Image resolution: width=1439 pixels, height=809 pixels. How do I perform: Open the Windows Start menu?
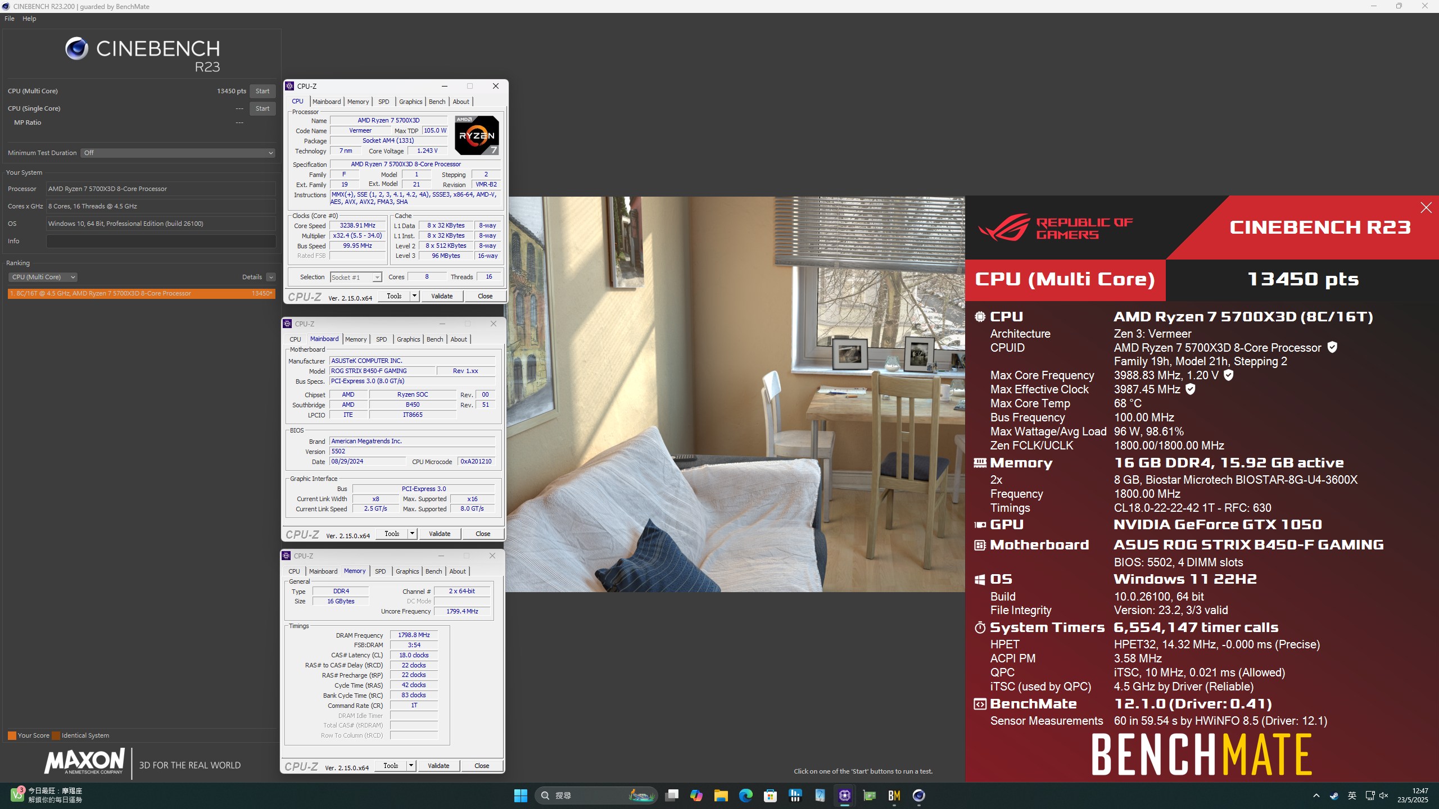(x=521, y=796)
